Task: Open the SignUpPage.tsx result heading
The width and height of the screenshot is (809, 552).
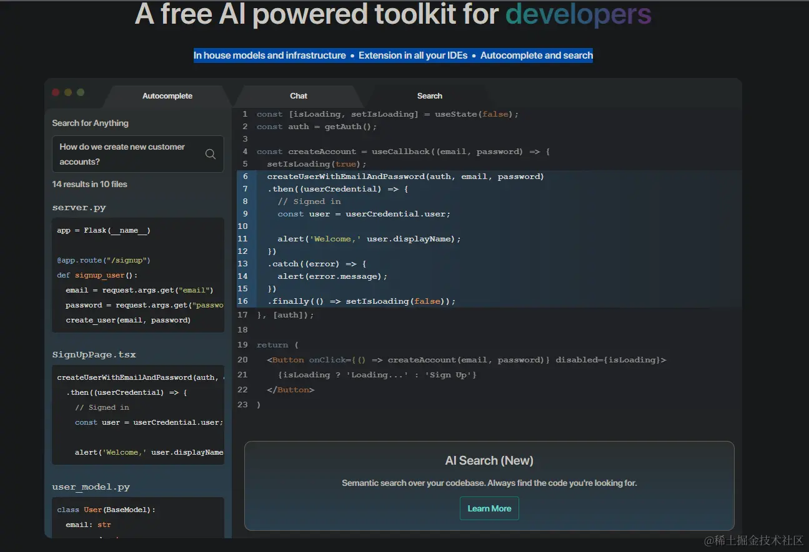Action: coord(94,355)
